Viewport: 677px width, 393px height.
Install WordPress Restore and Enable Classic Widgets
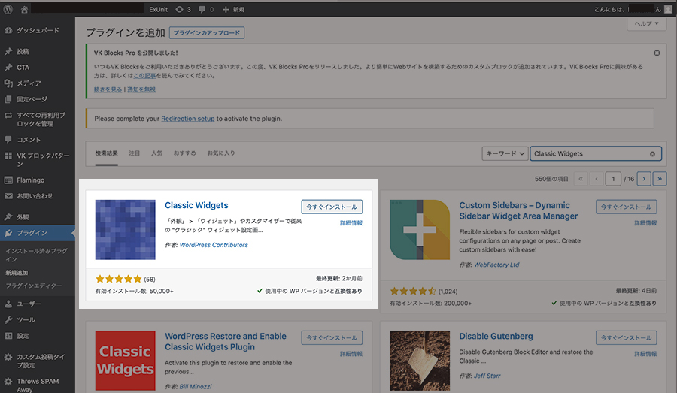(332, 338)
